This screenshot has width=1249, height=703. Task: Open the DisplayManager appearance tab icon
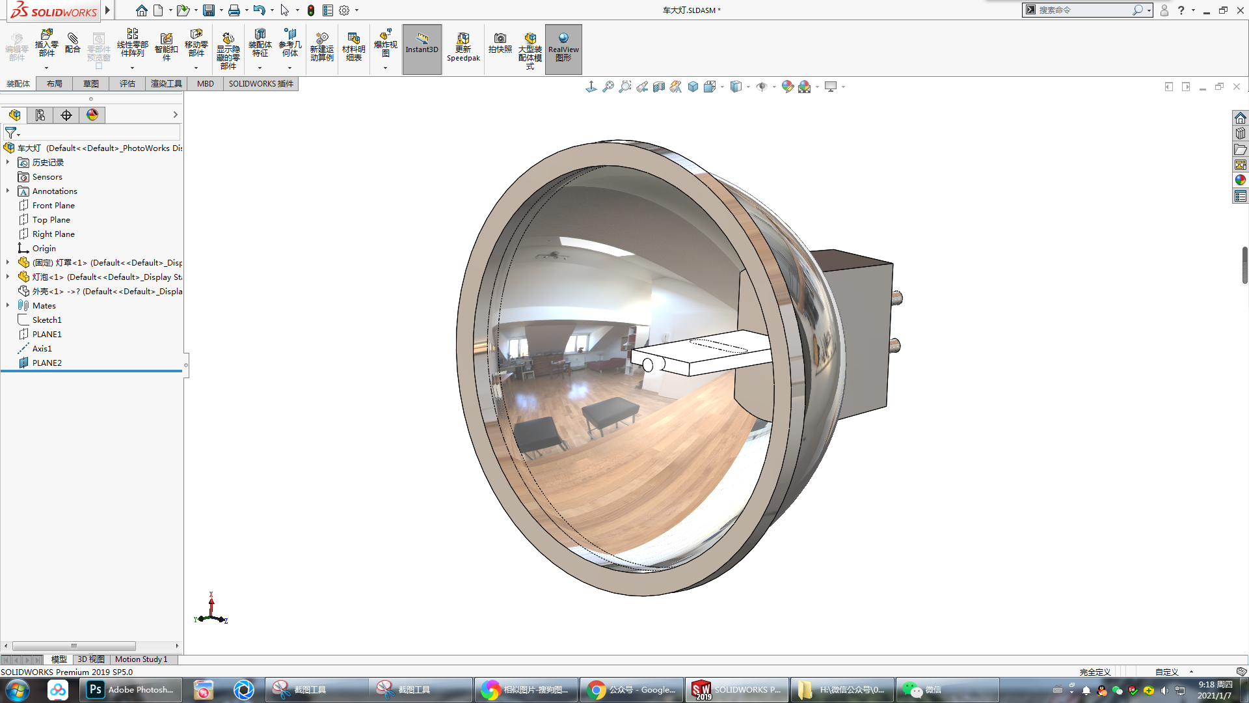point(92,115)
